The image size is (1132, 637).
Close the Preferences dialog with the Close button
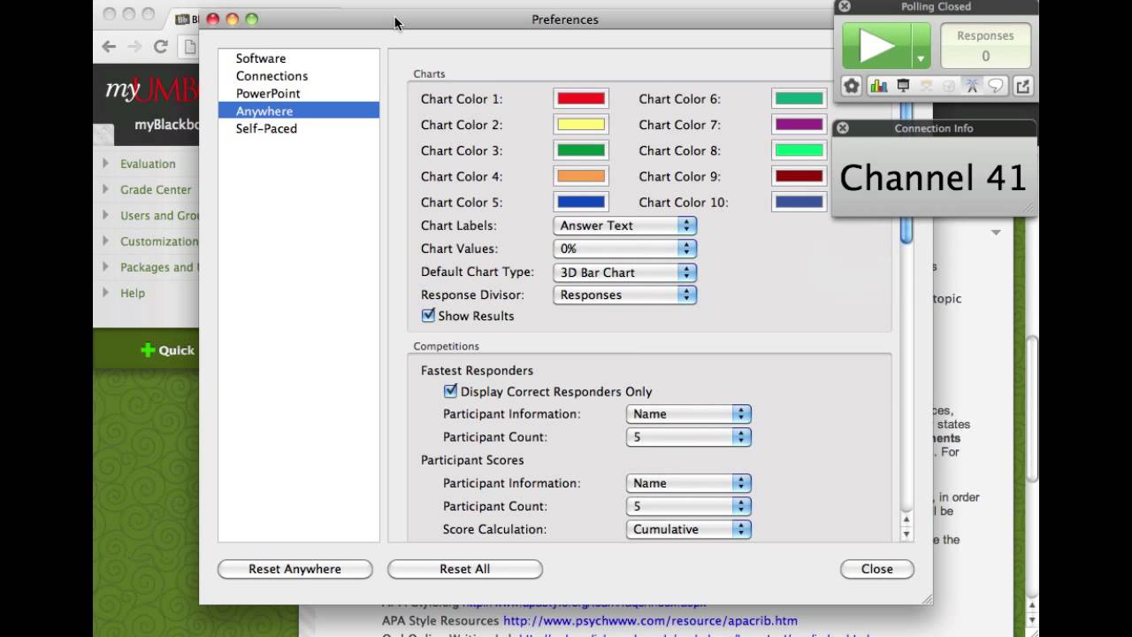coord(876,569)
